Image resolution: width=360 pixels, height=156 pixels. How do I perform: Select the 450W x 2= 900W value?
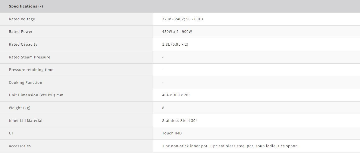[x=177, y=32]
